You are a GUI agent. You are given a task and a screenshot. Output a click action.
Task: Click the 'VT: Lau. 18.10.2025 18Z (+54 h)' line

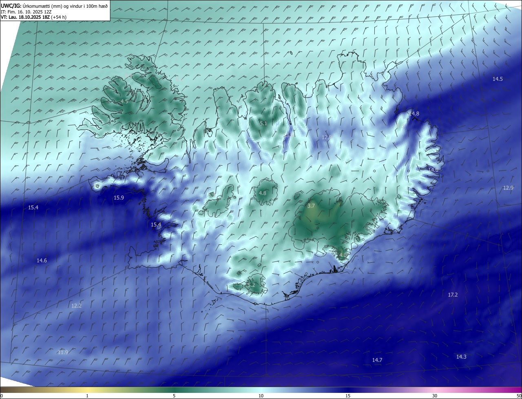33,17
